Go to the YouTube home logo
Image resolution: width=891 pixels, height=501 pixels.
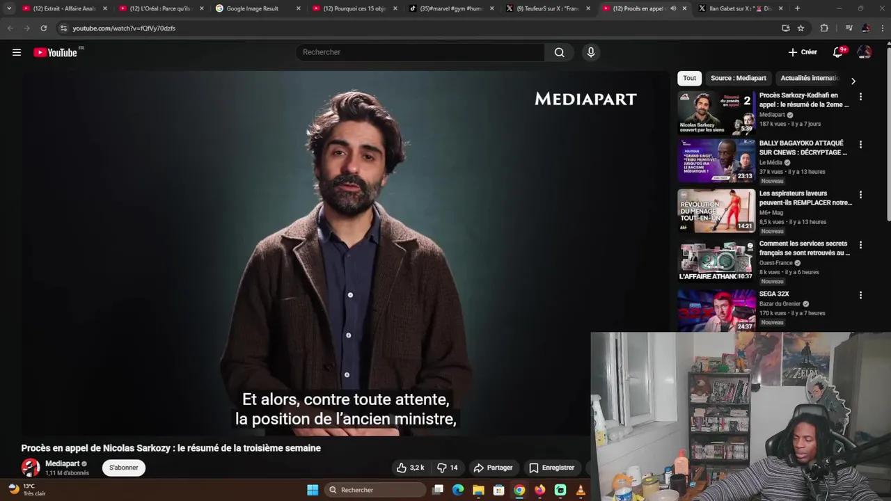[x=56, y=52]
